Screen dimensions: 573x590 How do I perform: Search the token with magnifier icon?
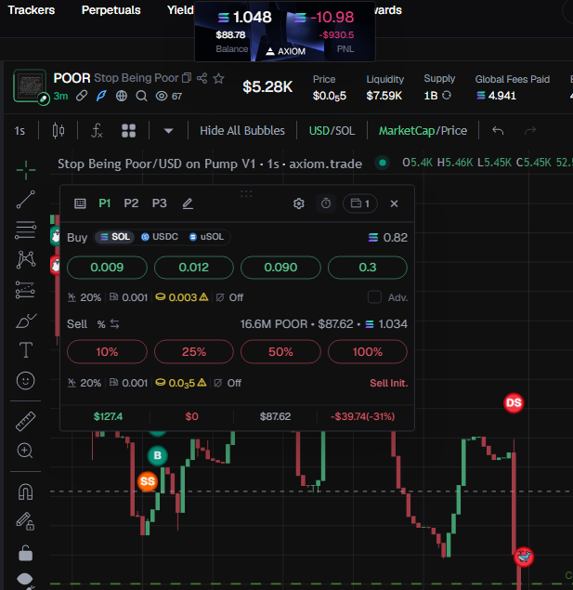pos(141,96)
